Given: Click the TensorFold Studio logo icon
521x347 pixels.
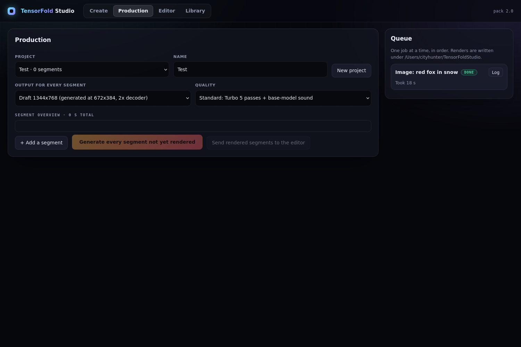Looking at the screenshot, I should 11,11.
